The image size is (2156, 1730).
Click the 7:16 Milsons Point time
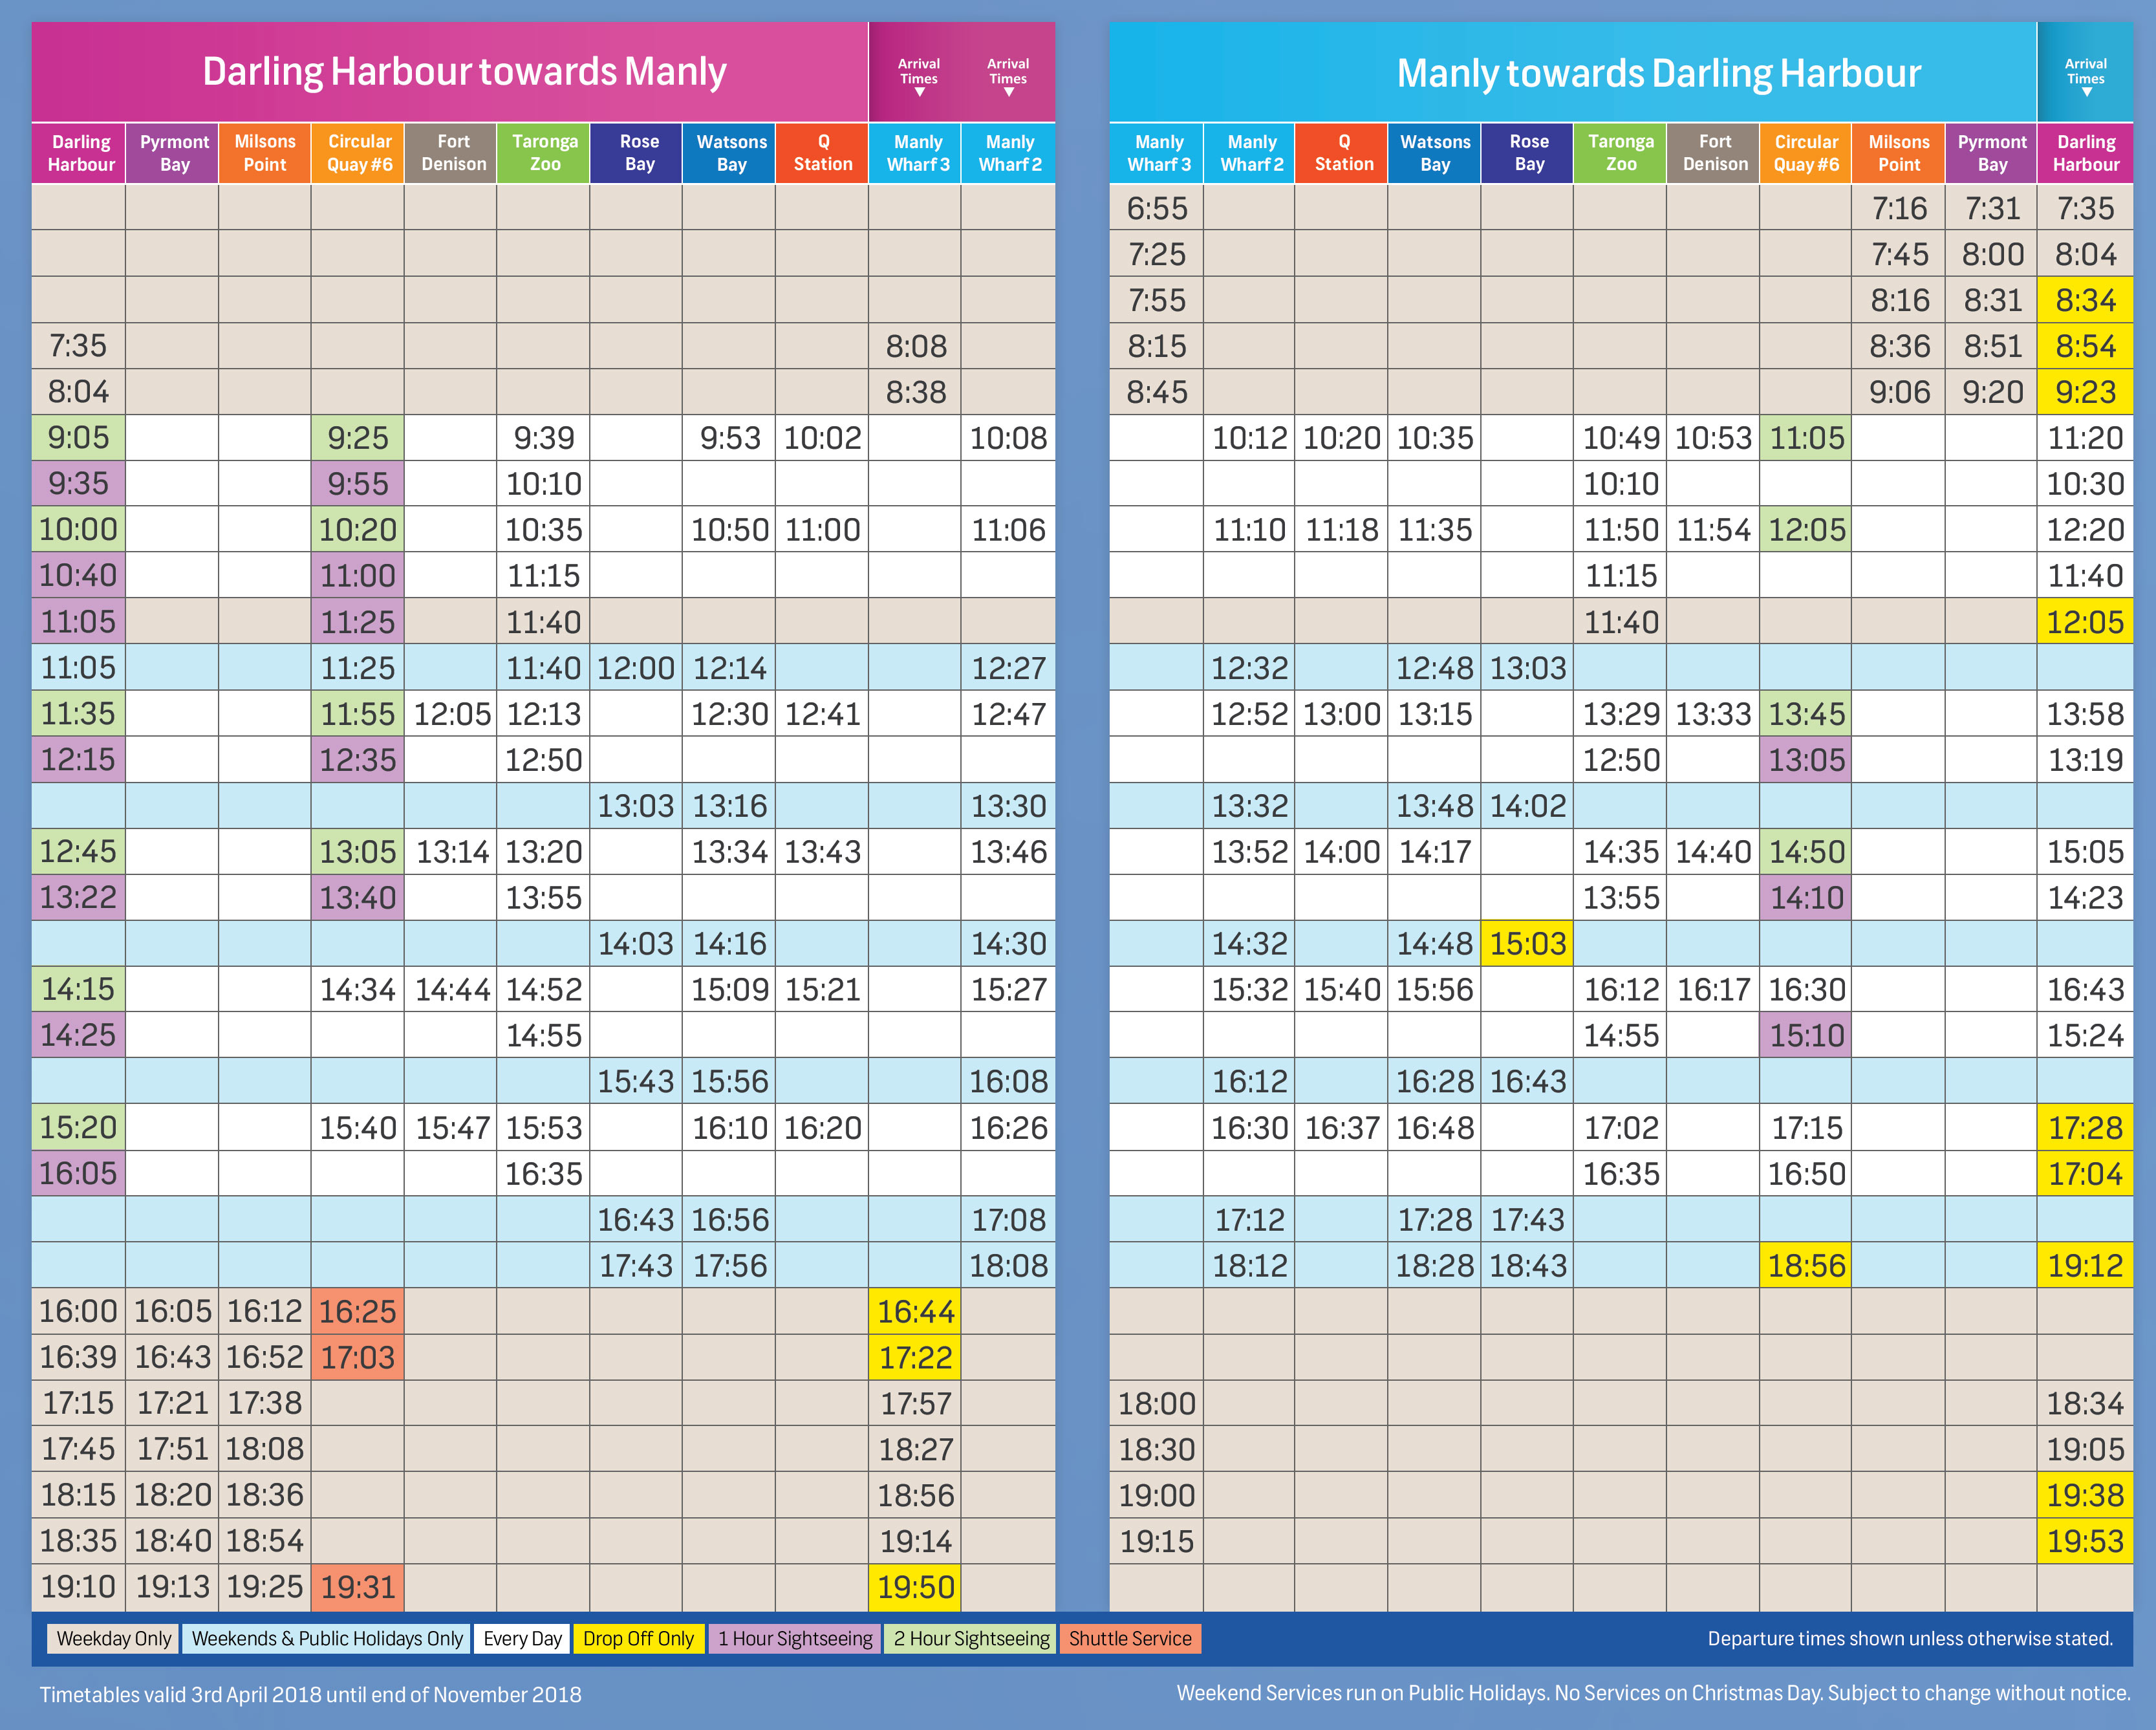(1899, 208)
